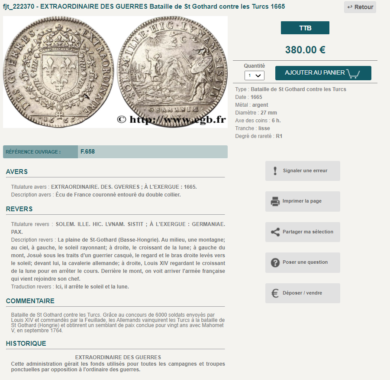Choose Partager ma sélection
390x380 pixels.
tap(303, 232)
